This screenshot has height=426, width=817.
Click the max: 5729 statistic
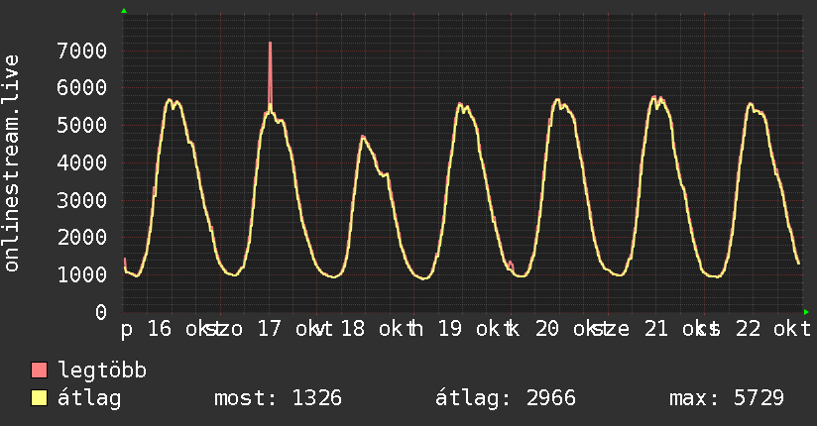pos(727,398)
